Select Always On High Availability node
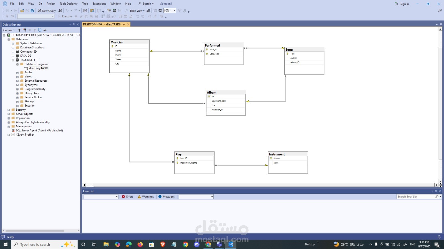 pyautogui.click(x=33, y=122)
